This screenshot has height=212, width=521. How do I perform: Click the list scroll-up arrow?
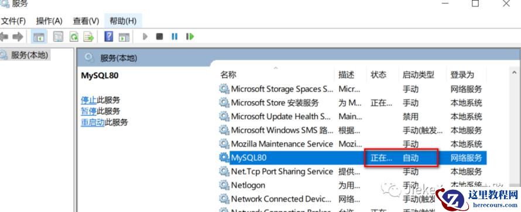tap(515, 72)
